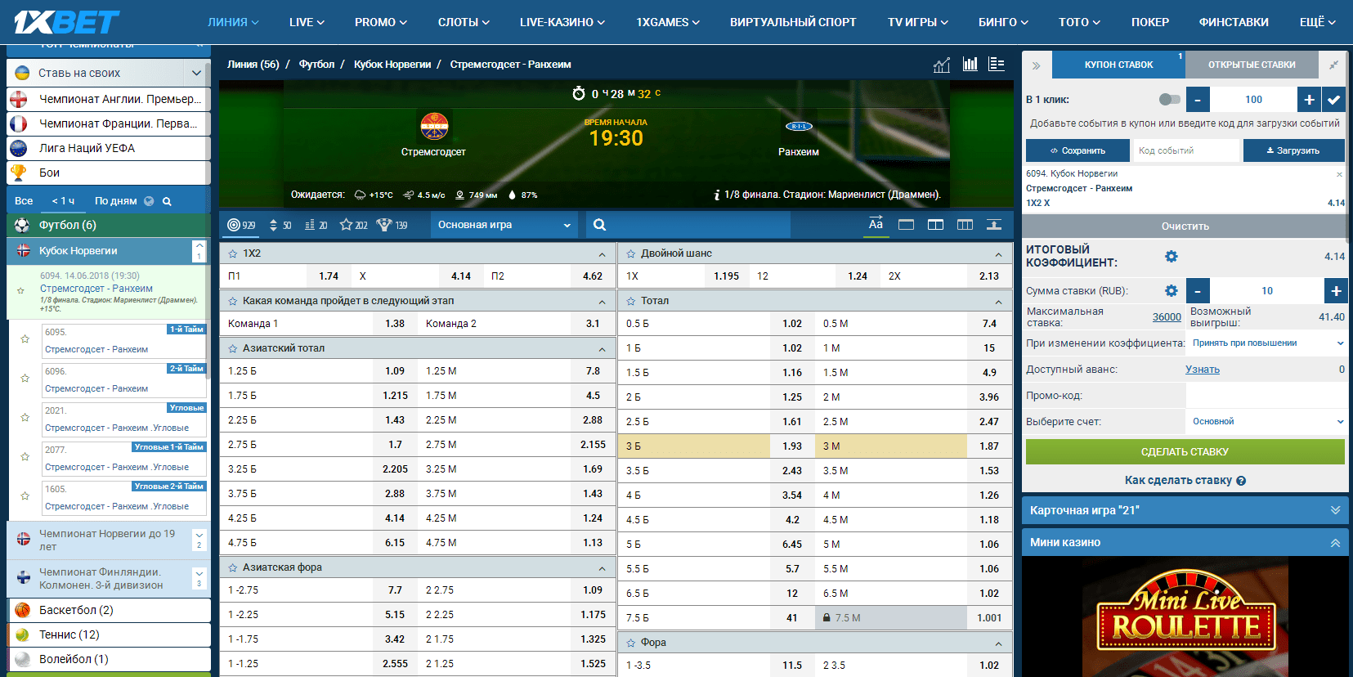The image size is (1353, 677).
Task: Click the 'Загрузить' button
Action: 1293,150
